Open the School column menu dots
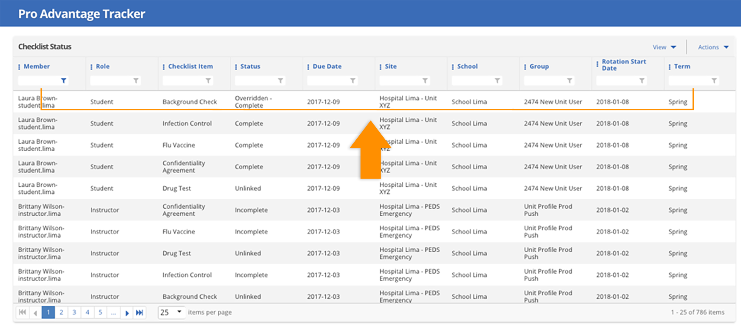The image size is (741, 333). [453, 67]
